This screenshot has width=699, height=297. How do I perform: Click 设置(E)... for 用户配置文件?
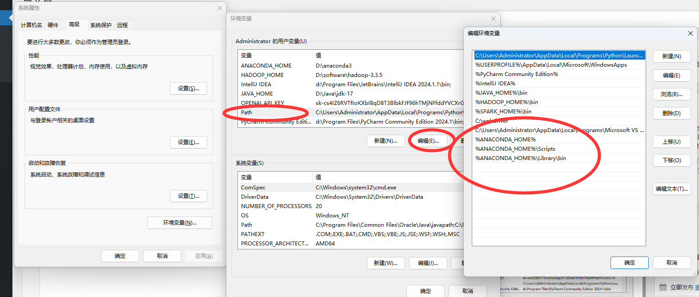(189, 142)
